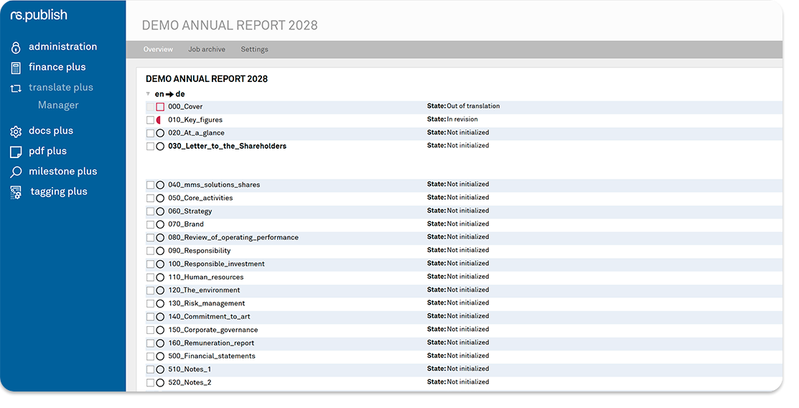Click the milestone plus magnifier icon
The image size is (799, 408).
pos(16,172)
